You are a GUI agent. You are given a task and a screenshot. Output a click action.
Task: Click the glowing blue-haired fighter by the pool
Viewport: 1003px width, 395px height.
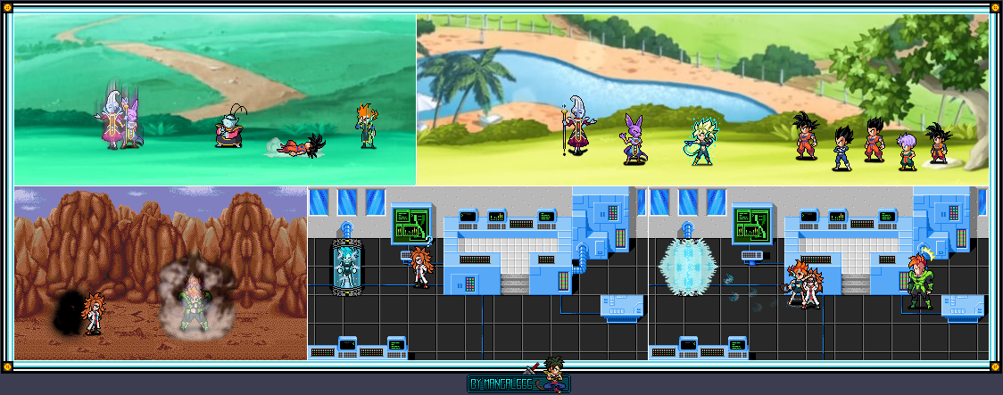click(703, 141)
